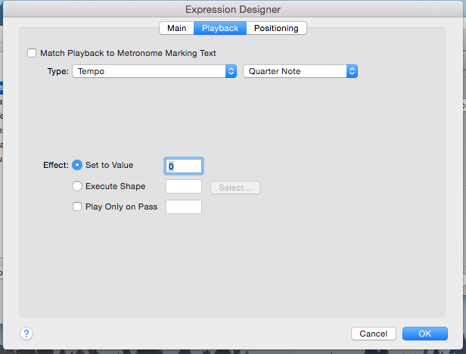Toggle the Play Only on Pass checkbox
466x354 pixels.
[x=77, y=206]
